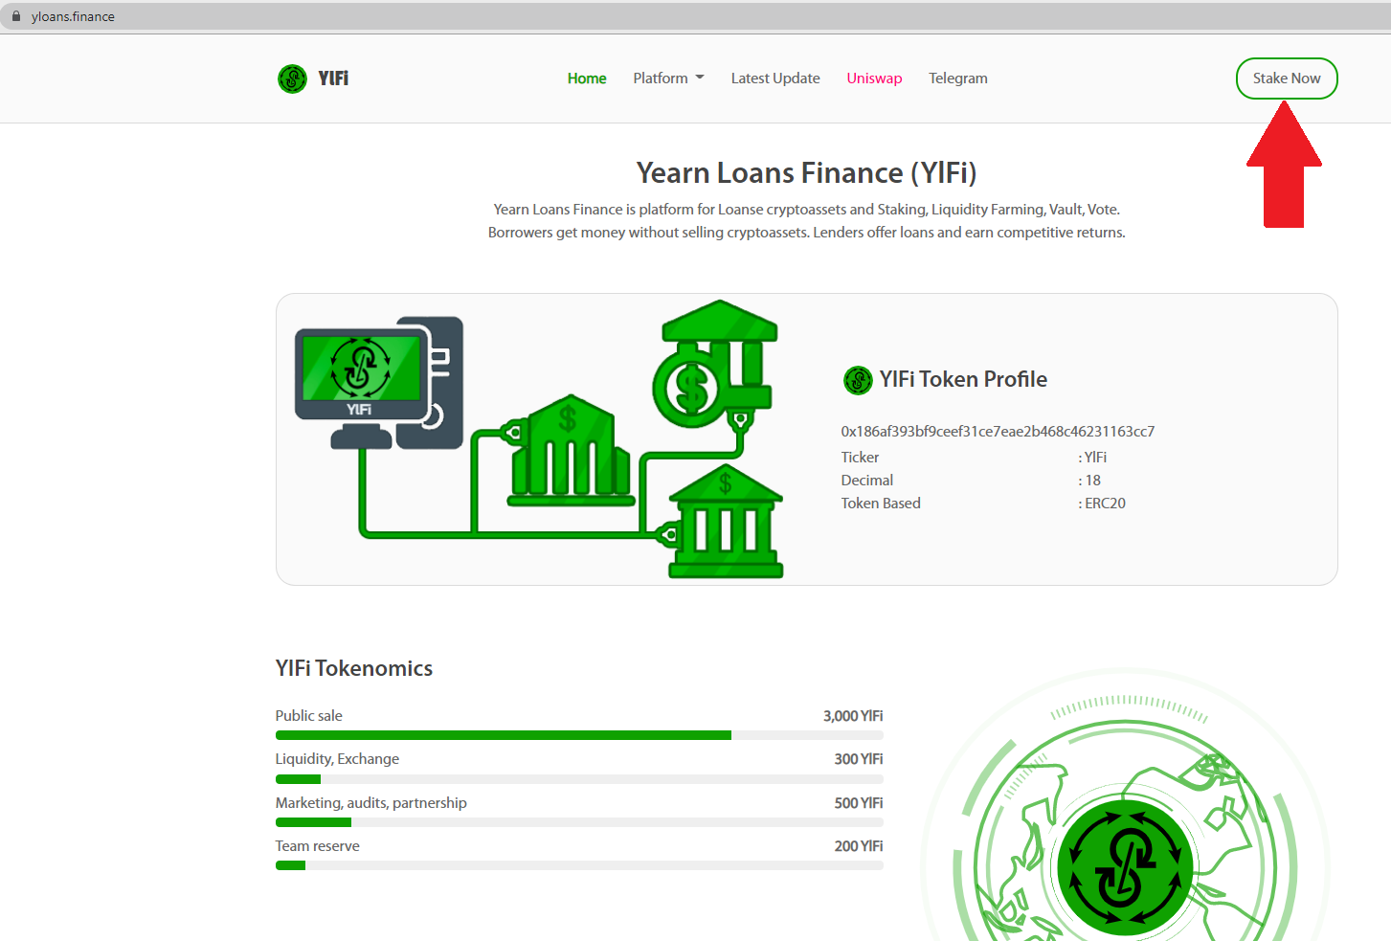Click the '3,000 YlFi' value
Viewport: 1391px width, 941px height.
pyautogui.click(x=853, y=716)
